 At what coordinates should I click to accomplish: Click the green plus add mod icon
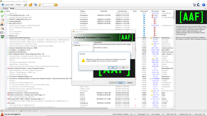pyautogui.click(x=2, y=12)
